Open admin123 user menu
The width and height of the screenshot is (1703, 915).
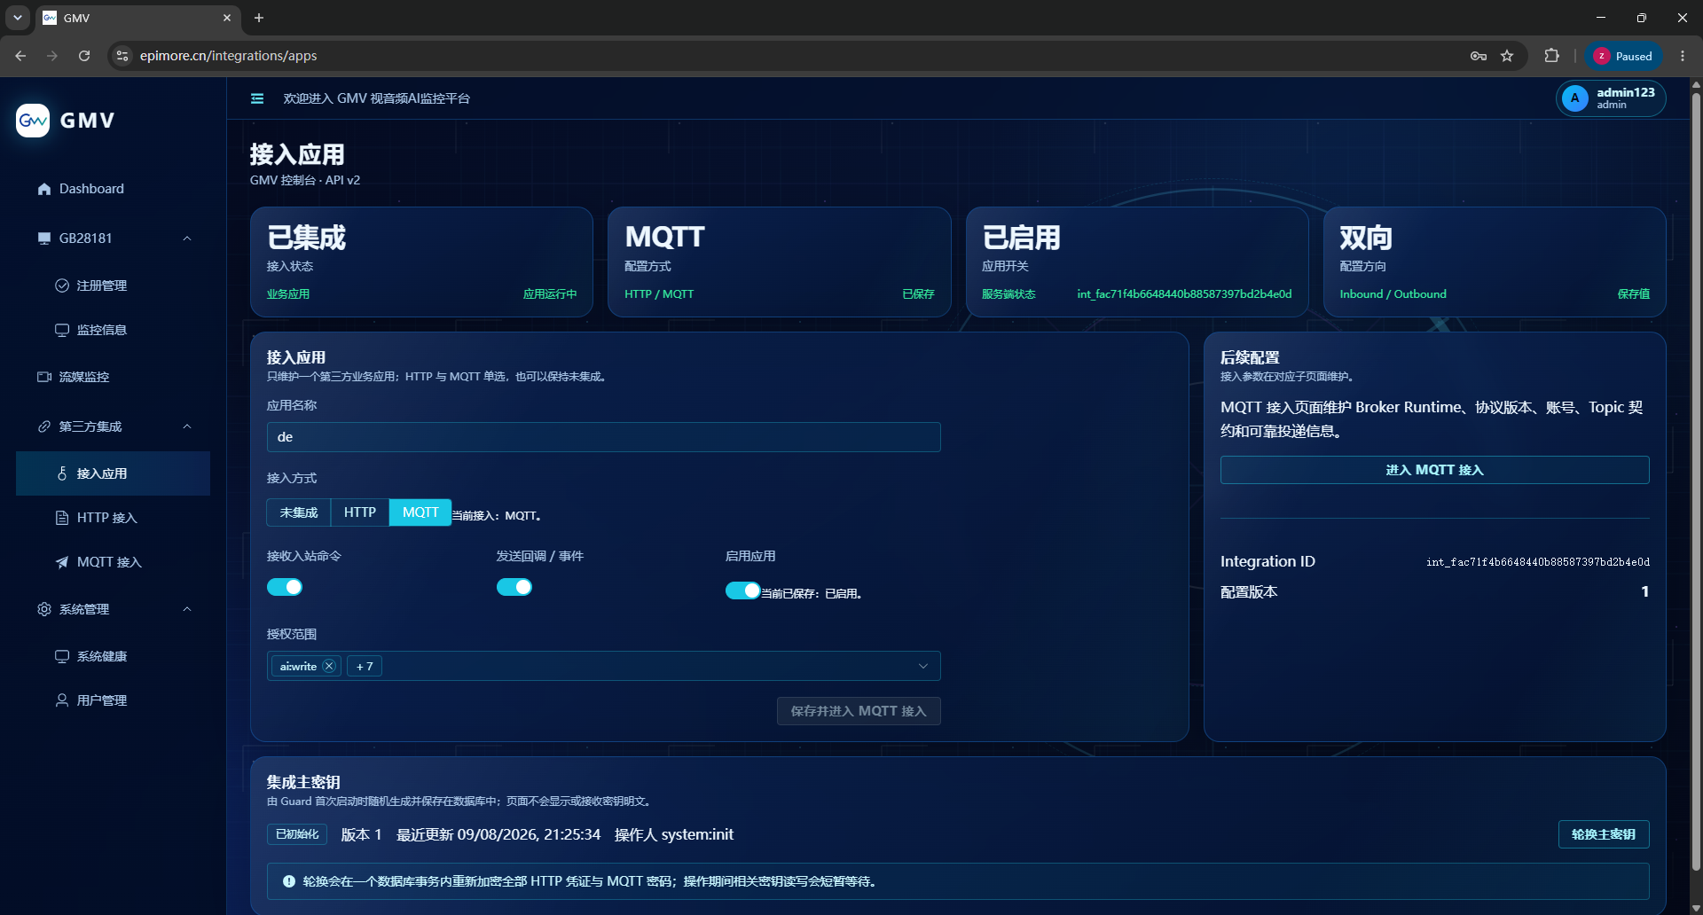coord(1611,98)
